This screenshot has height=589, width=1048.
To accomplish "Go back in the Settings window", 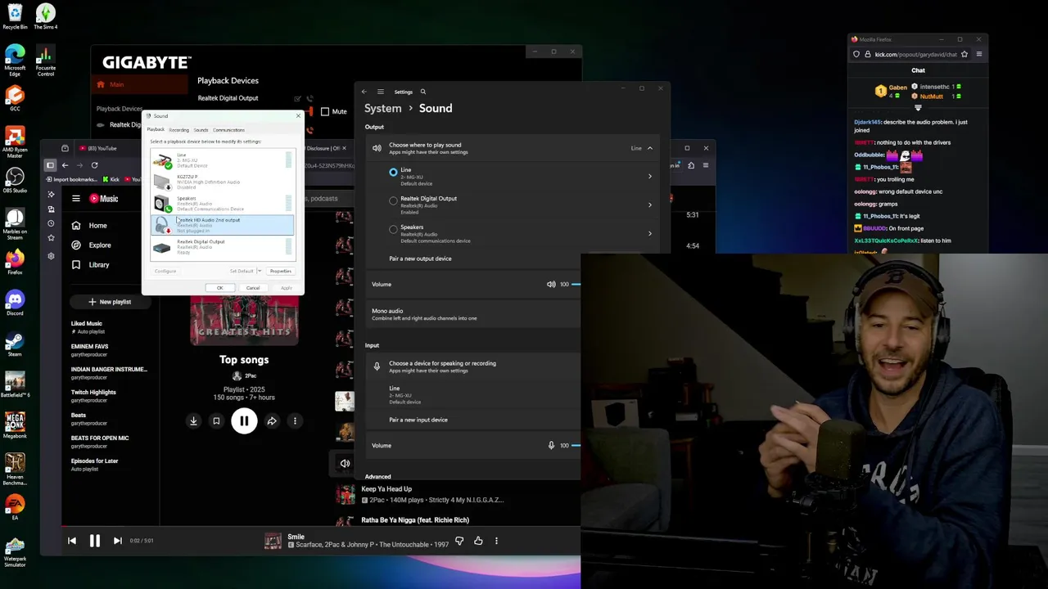I will click(x=364, y=92).
